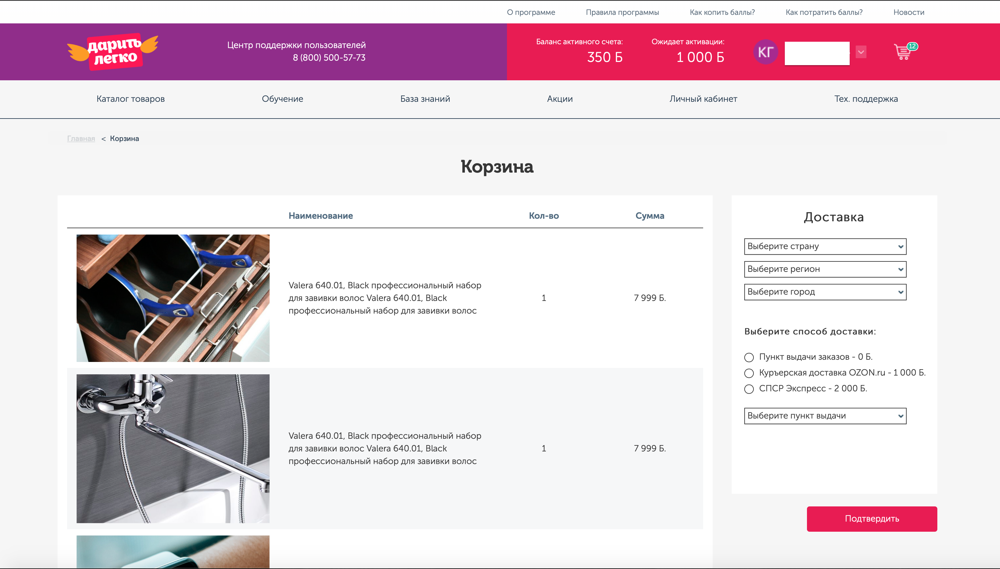The image size is (1000, 569).
Task: Click support phone 8 (800) 500-57-73
Action: [x=329, y=58]
